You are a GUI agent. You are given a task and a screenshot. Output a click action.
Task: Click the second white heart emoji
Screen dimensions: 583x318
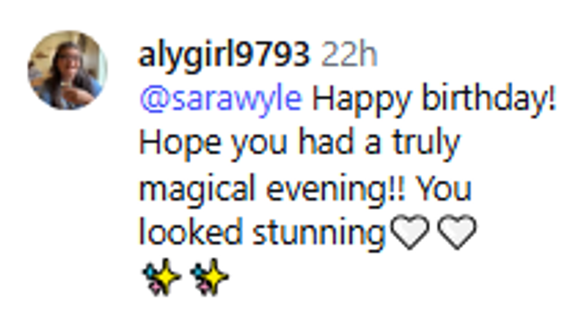pyautogui.click(x=457, y=233)
